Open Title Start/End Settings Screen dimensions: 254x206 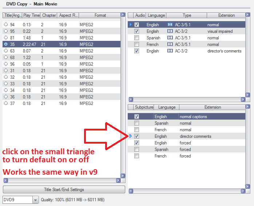(x=64, y=190)
